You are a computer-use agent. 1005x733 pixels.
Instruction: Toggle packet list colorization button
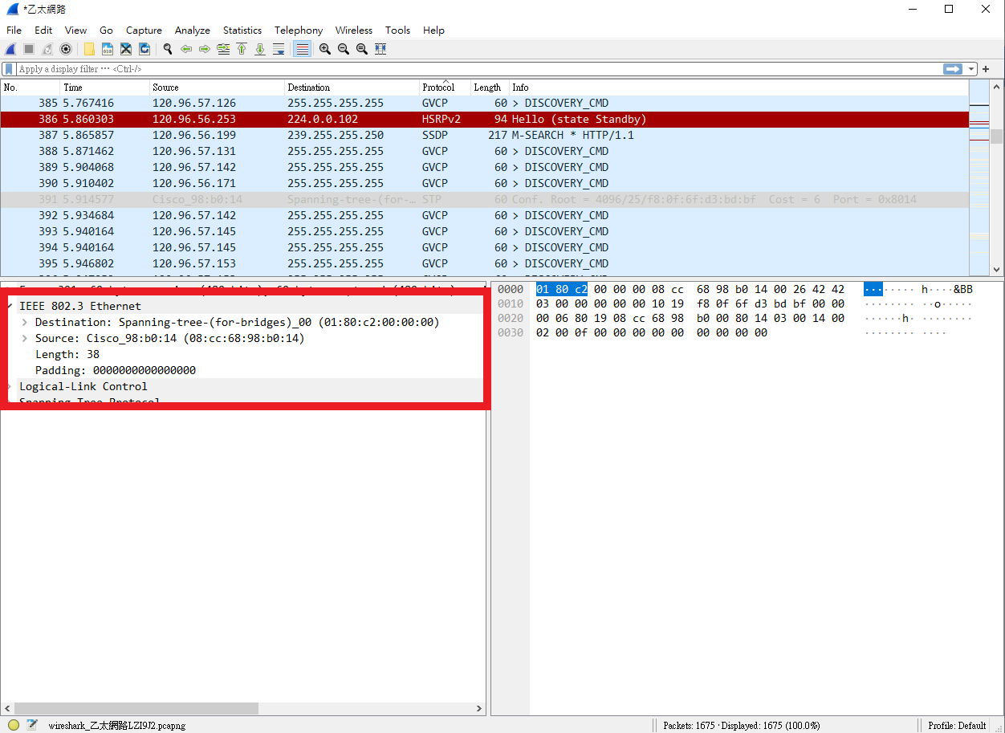coord(302,49)
